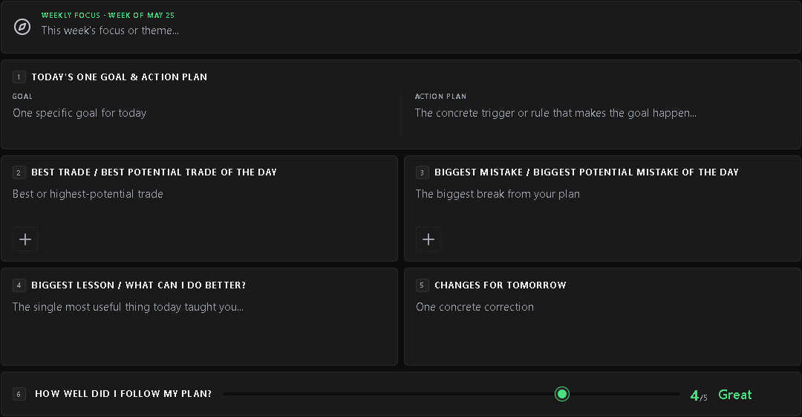Image resolution: width=802 pixels, height=417 pixels.
Task: Click the number 6 section badge
Action: tap(19, 394)
